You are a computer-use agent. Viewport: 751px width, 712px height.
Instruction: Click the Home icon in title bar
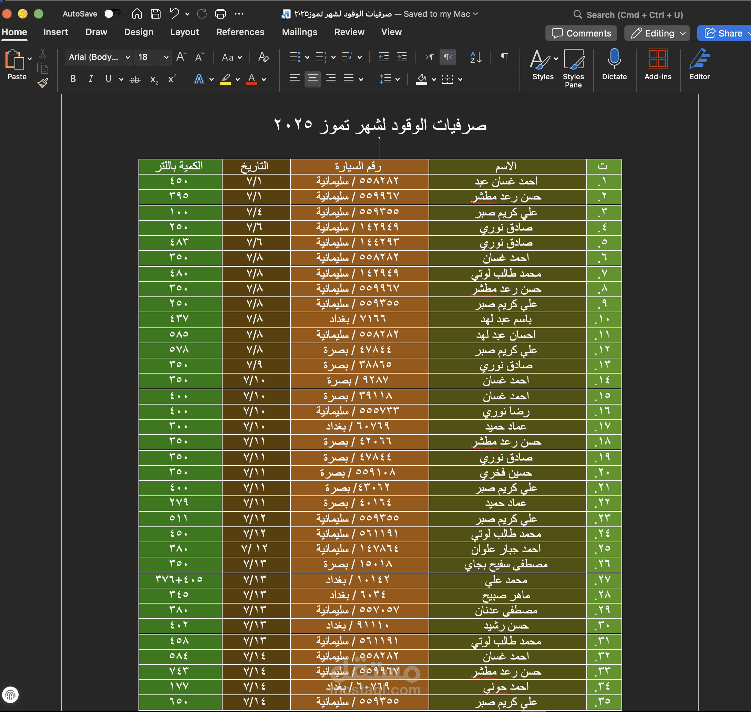(137, 14)
